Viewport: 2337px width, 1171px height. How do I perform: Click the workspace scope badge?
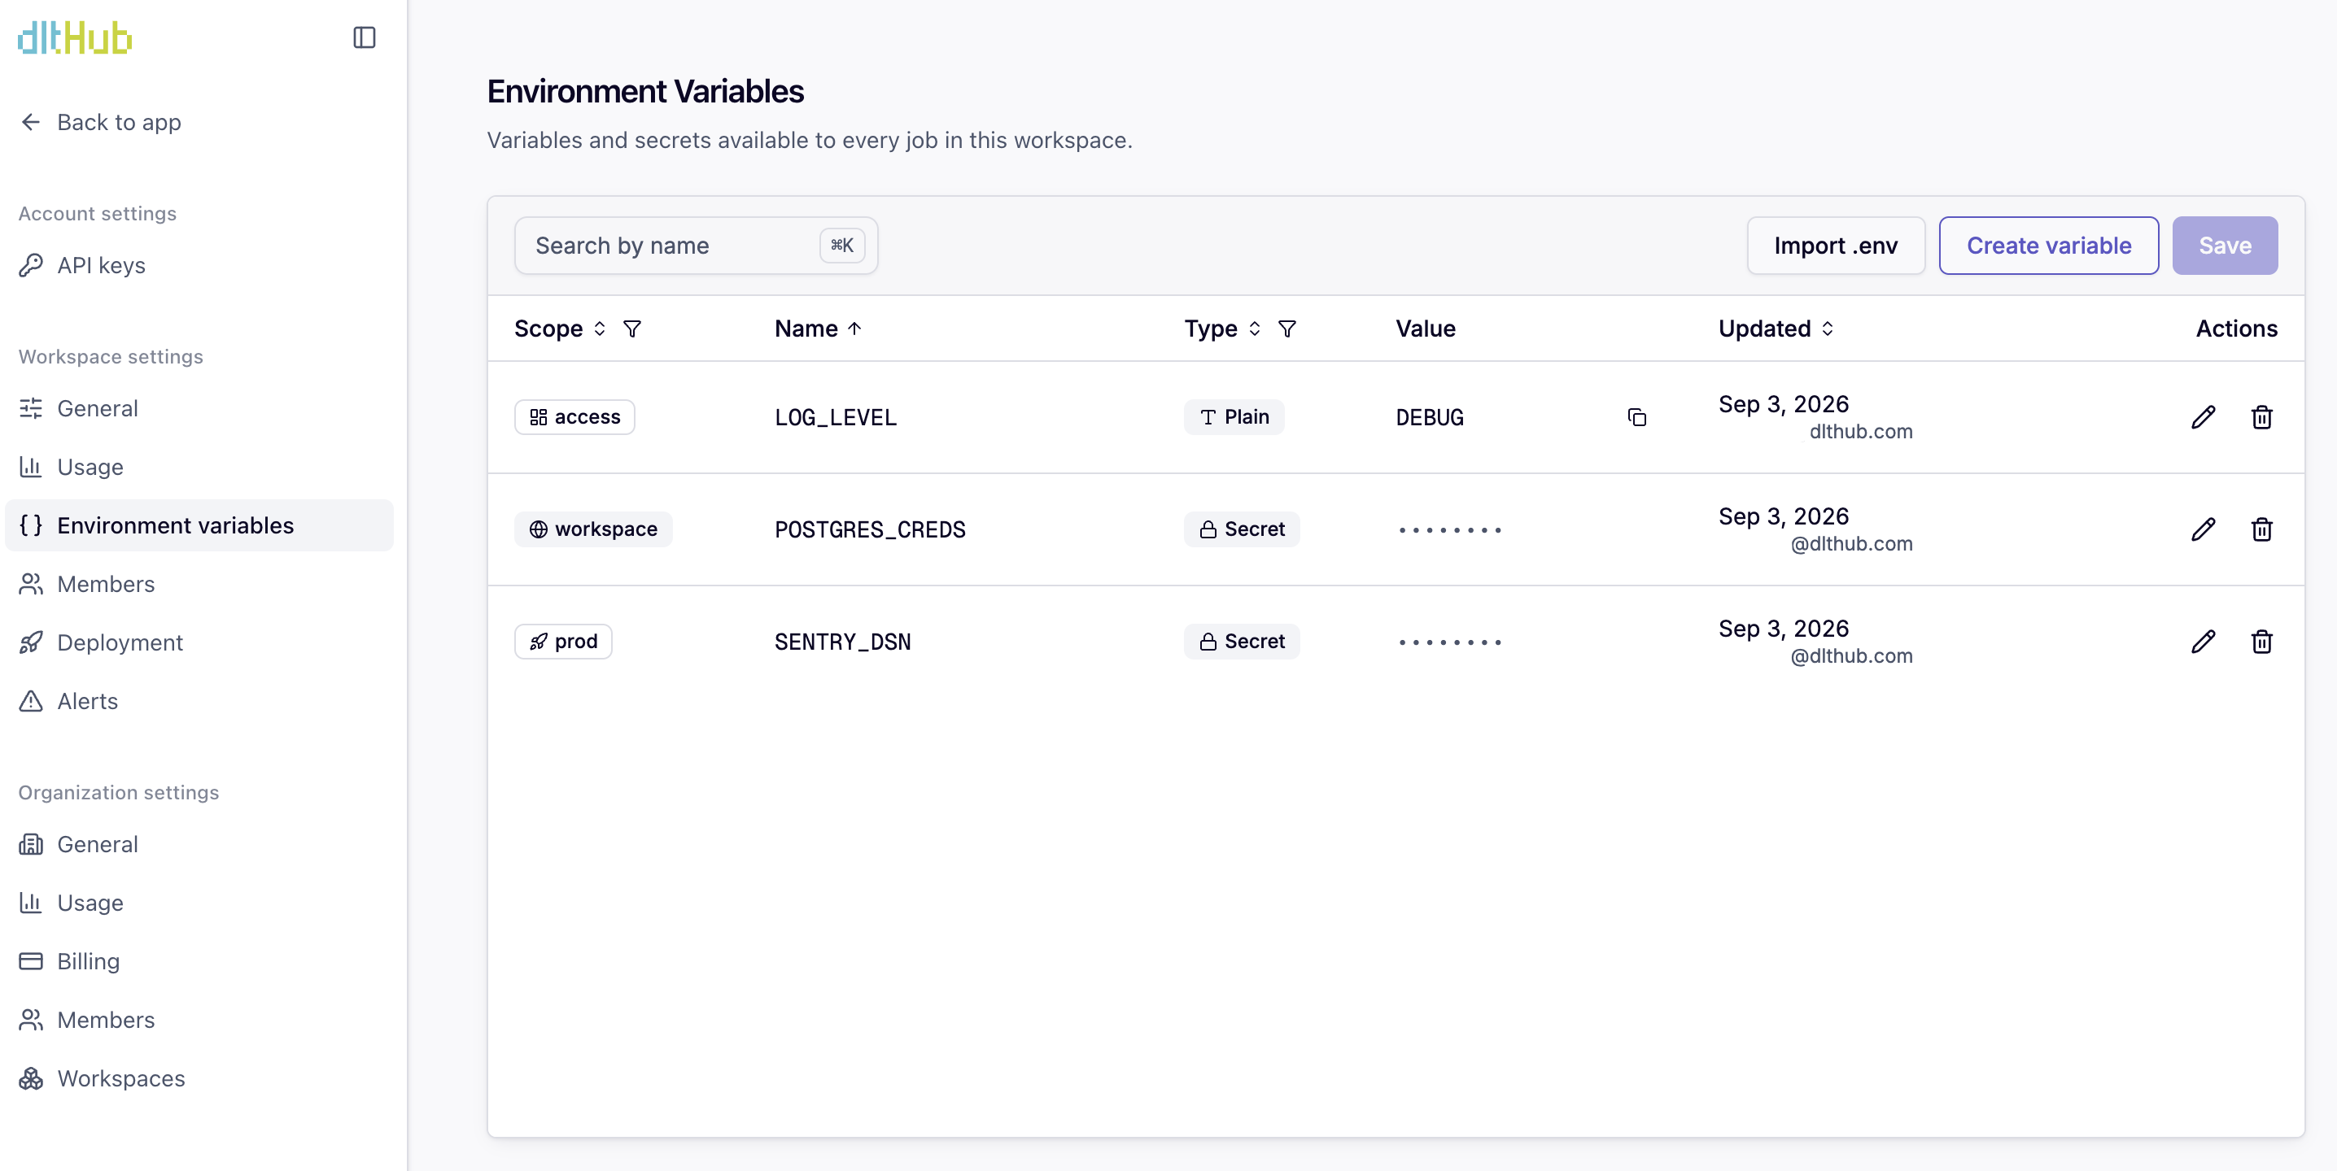(x=593, y=529)
